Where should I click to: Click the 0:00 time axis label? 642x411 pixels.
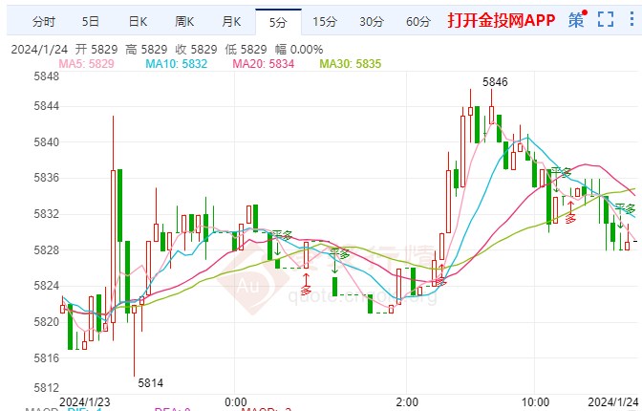tap(236, 402)
